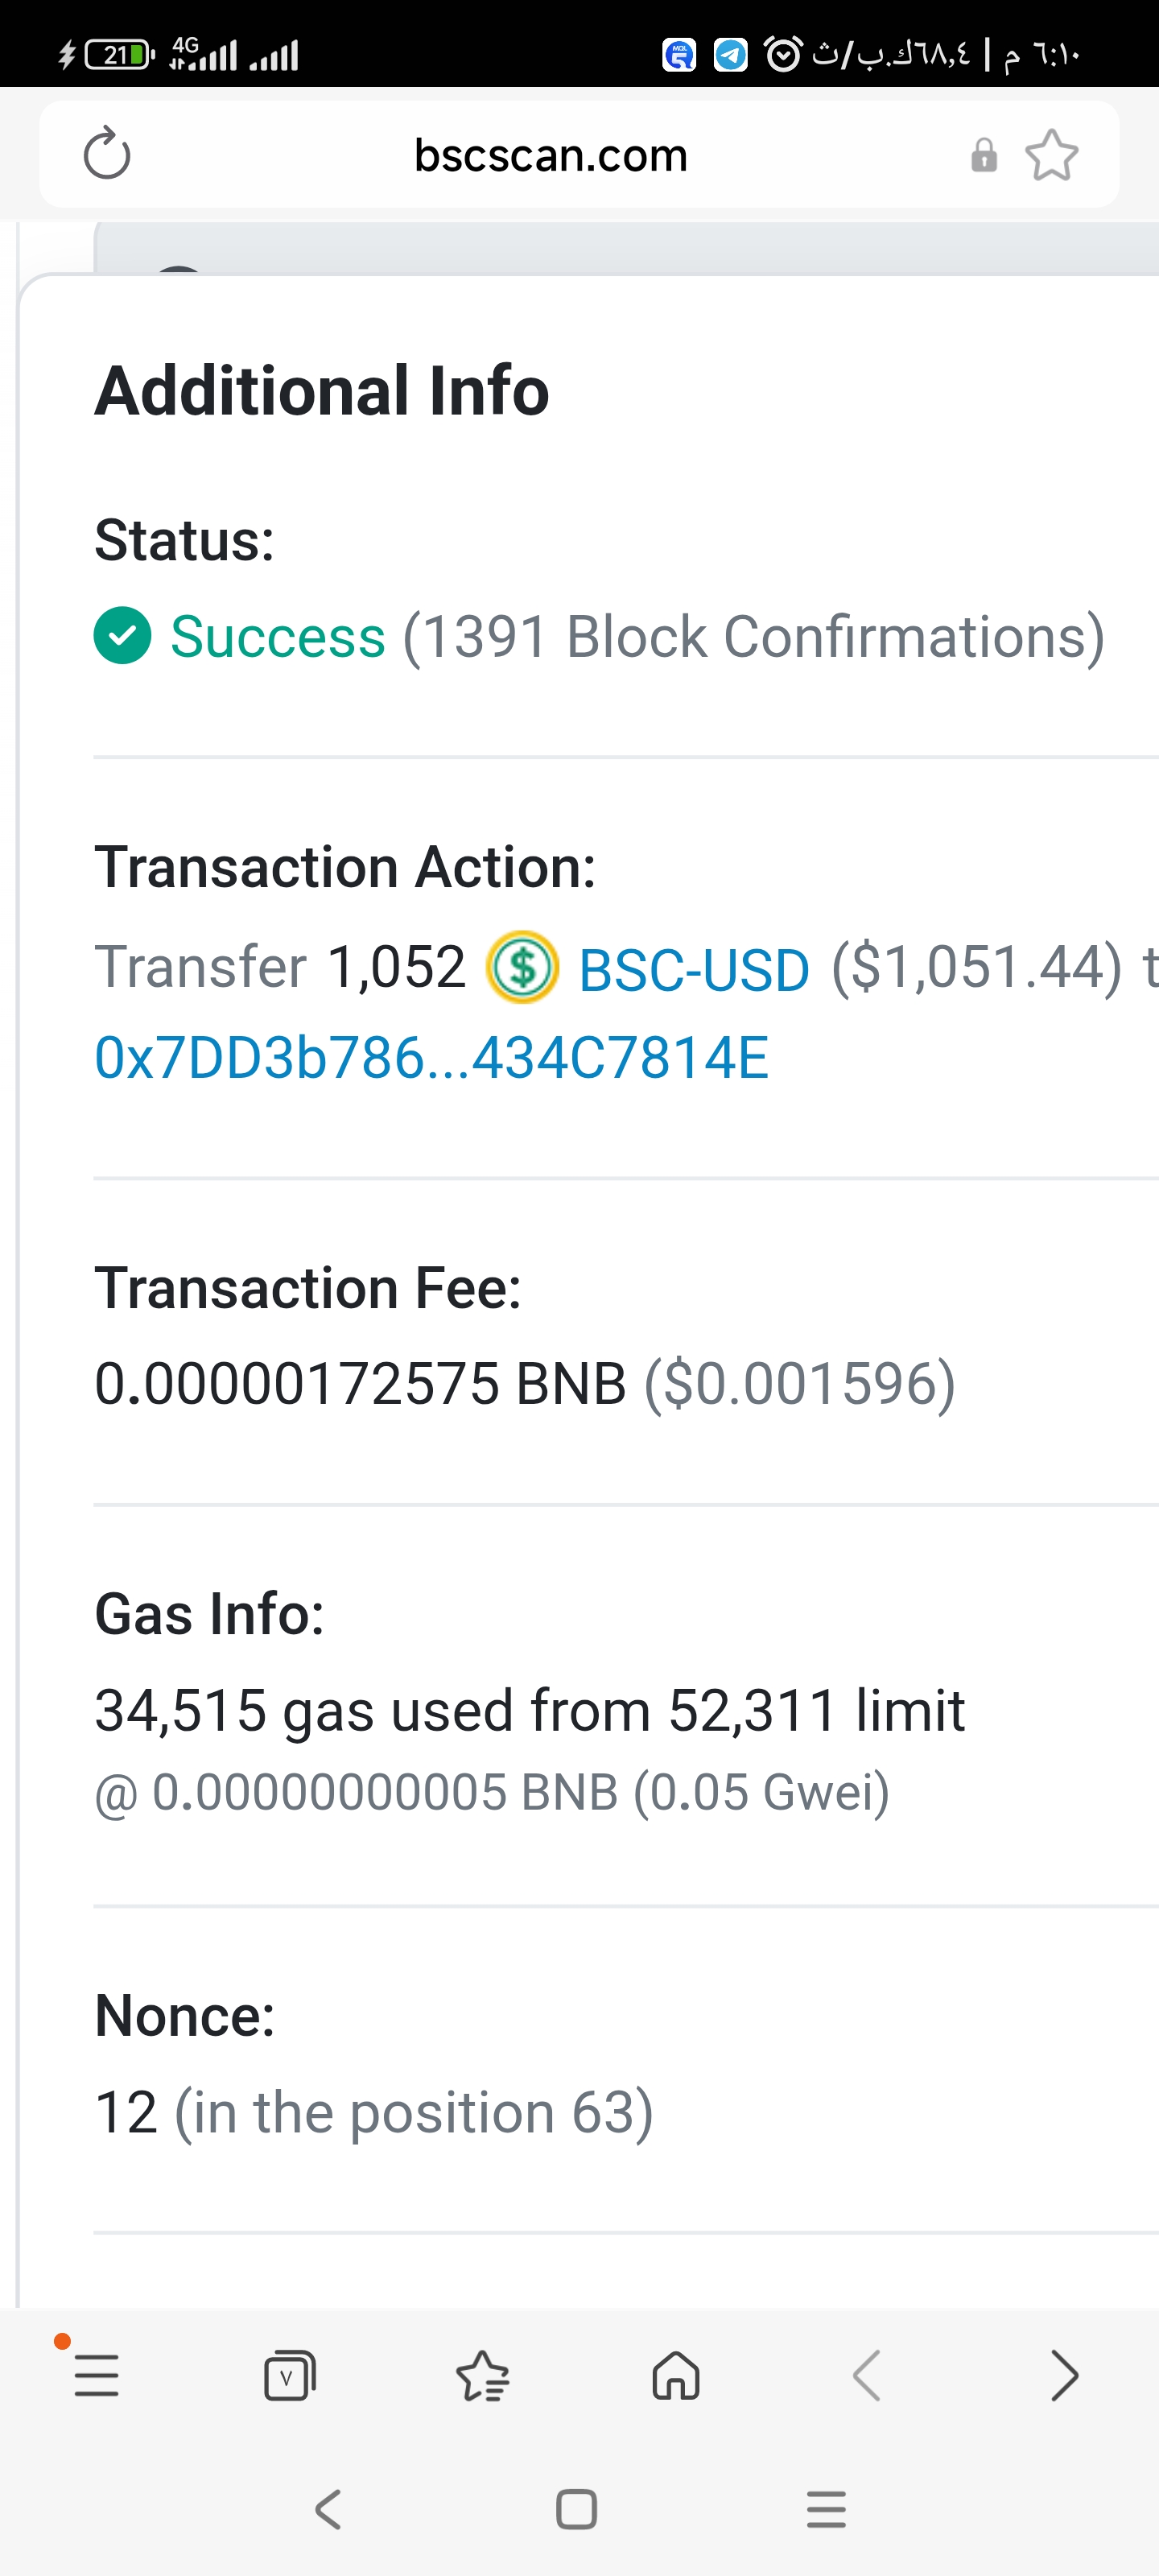Navigate back with left arrow
The image size is (1159, 2576).
867,2376
